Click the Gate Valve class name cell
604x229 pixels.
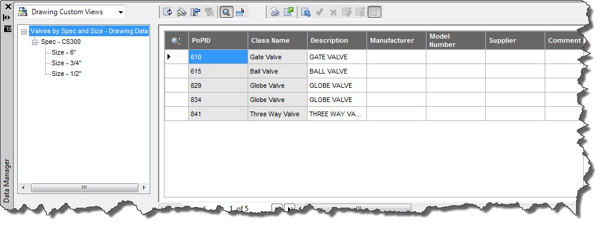coord(278,57)
